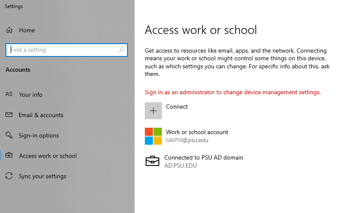Click the Home house icon
350x213 pixels.
pos(9,30)
